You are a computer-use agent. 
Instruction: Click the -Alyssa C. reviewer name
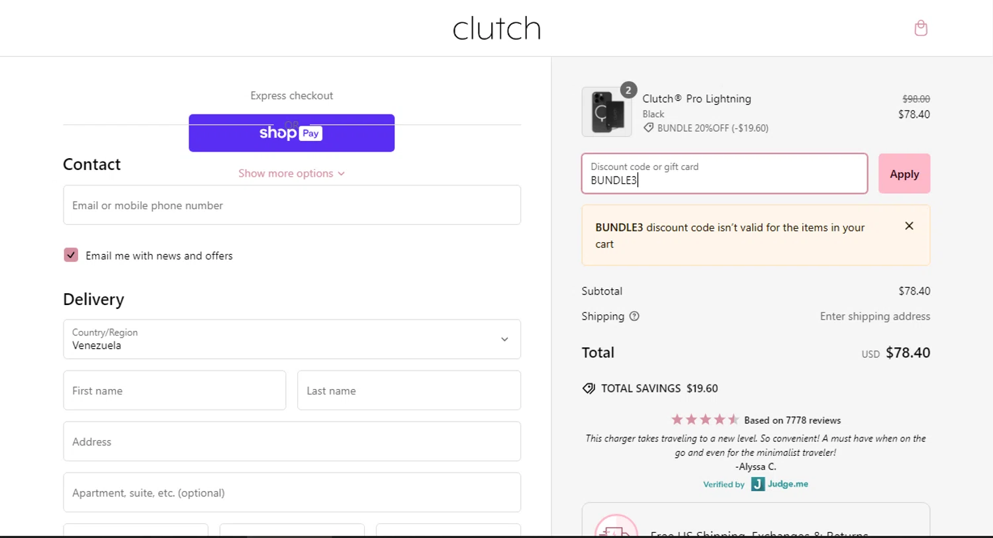click(x=755, y=467)
